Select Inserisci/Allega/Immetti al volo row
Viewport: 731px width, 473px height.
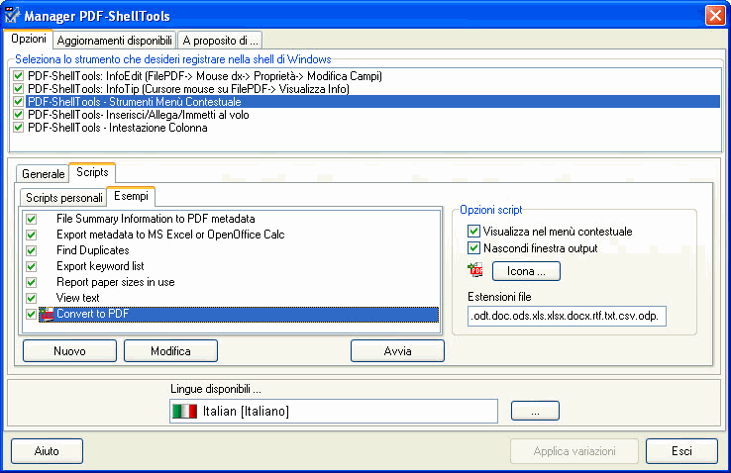point(138,115)
